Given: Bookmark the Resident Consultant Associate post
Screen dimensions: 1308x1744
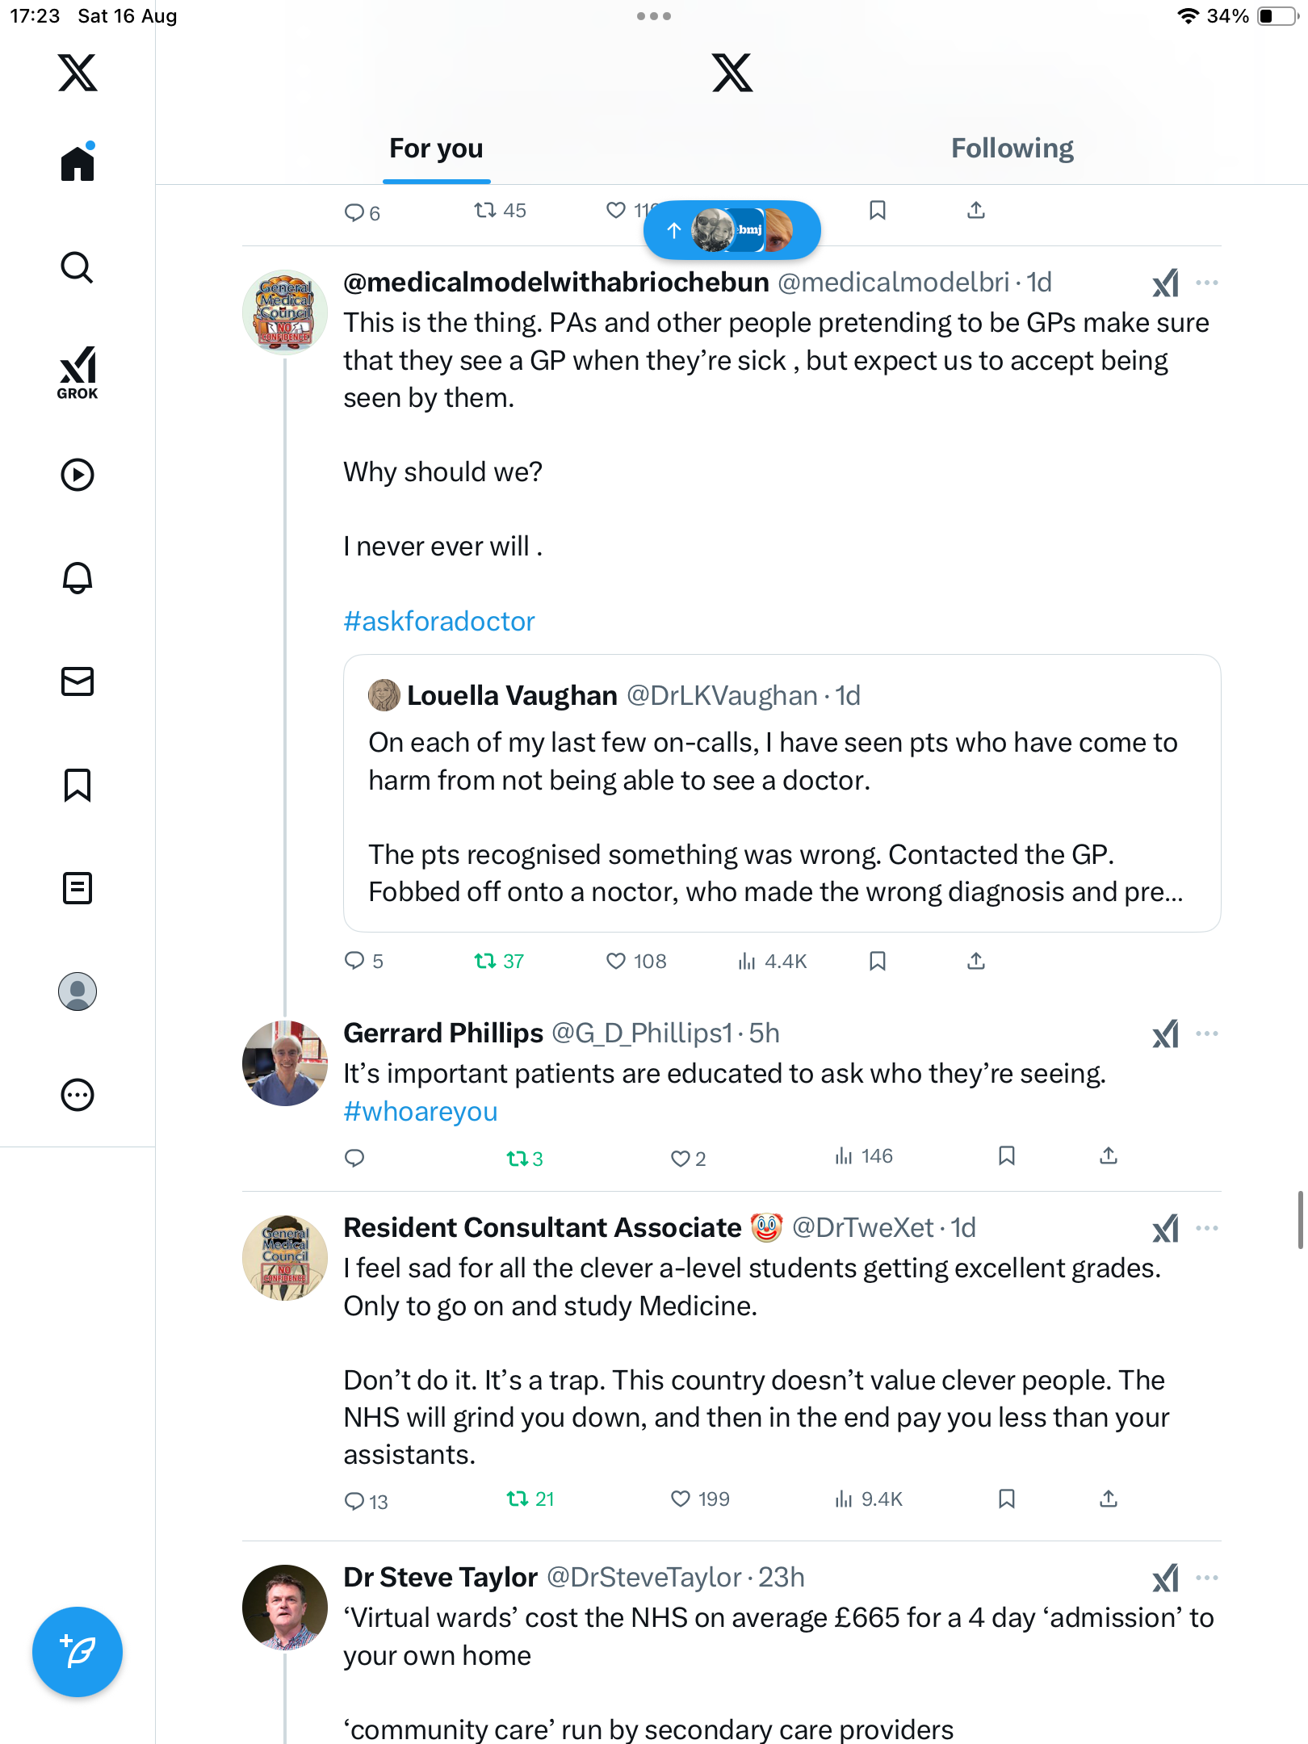Looking at the screenshot, I should (1006, 1499).
